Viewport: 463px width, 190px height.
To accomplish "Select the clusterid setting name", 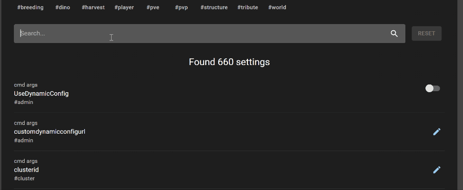I will [x=26, y=170].
